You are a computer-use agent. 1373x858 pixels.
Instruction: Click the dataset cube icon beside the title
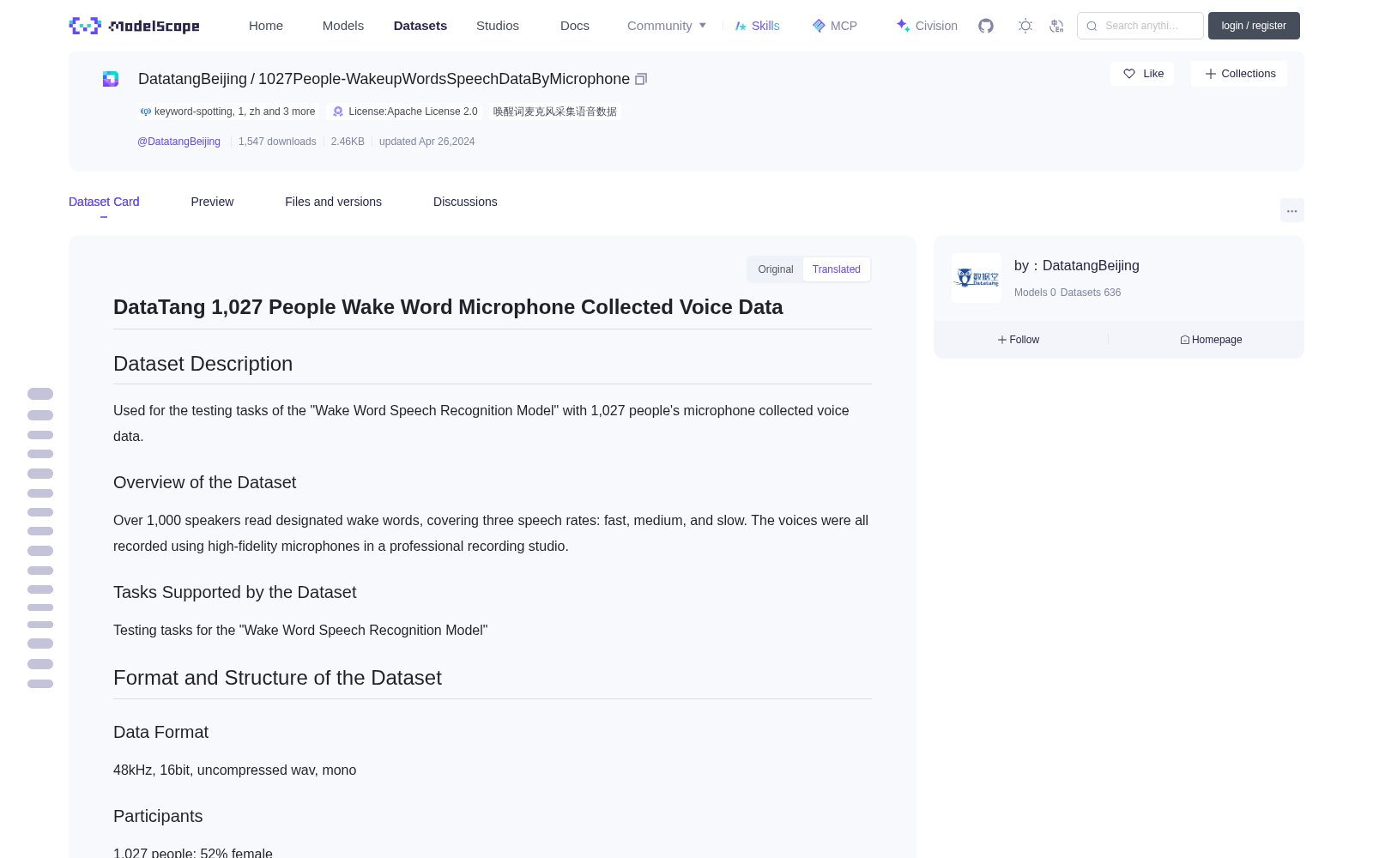pyautogui.click(x=111, y=79)
